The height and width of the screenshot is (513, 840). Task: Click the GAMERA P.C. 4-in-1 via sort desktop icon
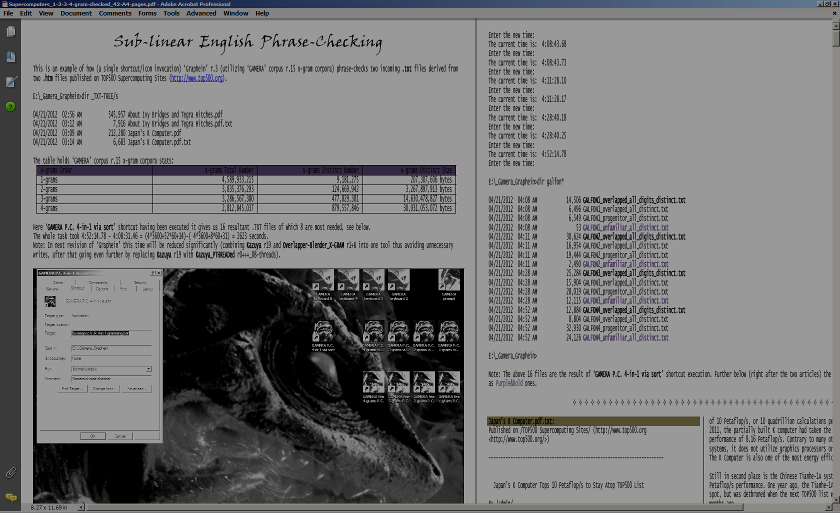pyautogui.click(x=323, y=336)
